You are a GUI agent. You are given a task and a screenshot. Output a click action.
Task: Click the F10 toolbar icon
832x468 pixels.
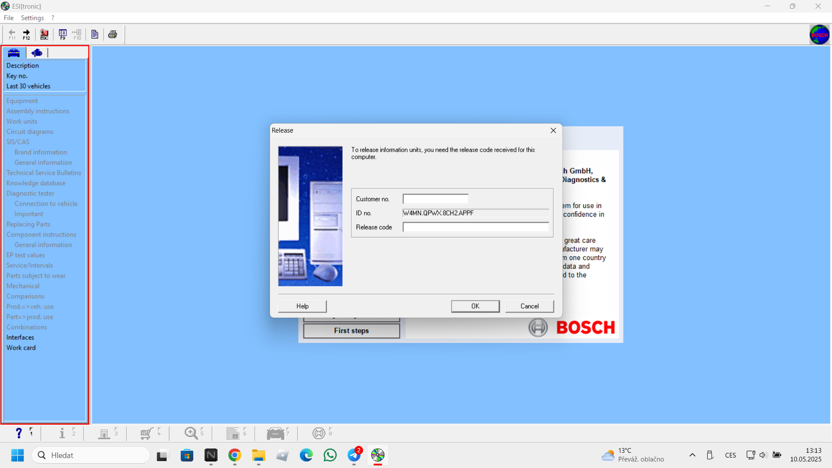(77, 34)
